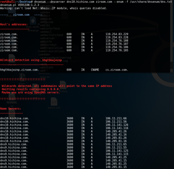Click name server IP 106.11.141.125
This screenshot has width=174, height=169.
click(117, 151)
